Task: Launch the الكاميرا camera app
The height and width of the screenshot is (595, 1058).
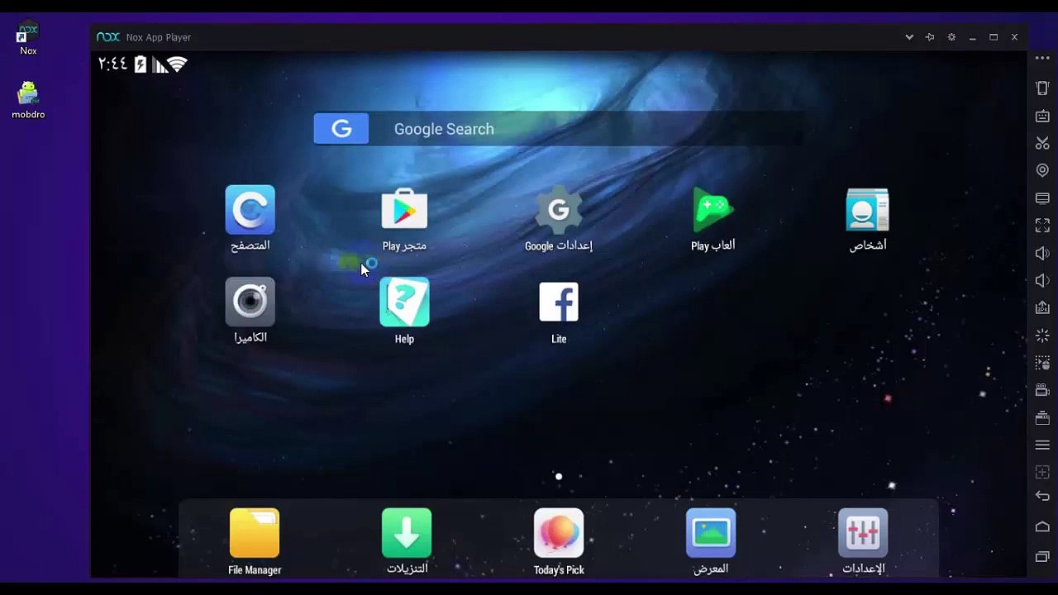Action: pos(250,302)
